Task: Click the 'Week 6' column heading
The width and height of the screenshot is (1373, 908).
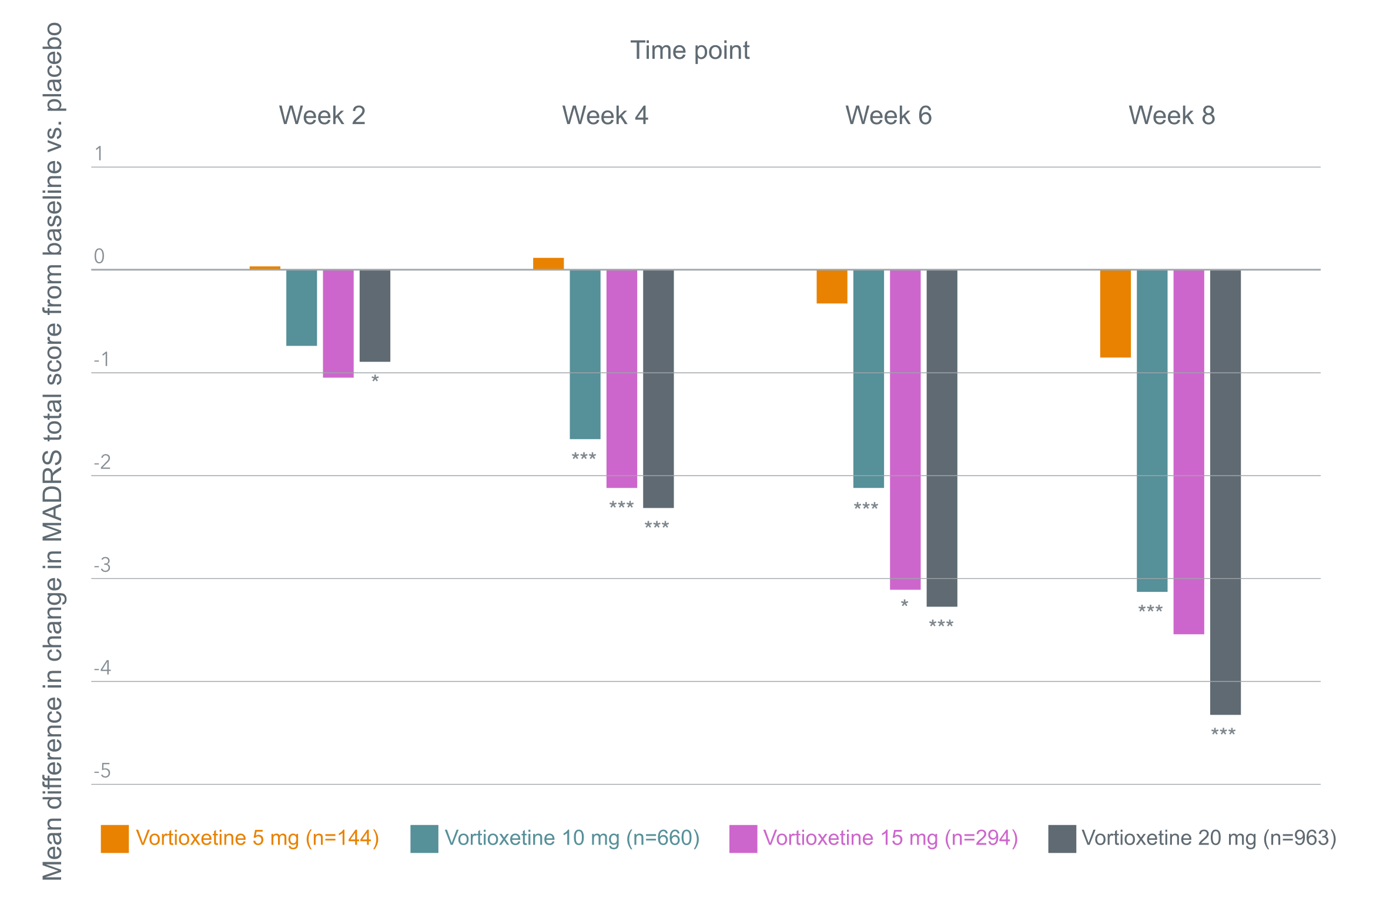Action: pos(889,116)
